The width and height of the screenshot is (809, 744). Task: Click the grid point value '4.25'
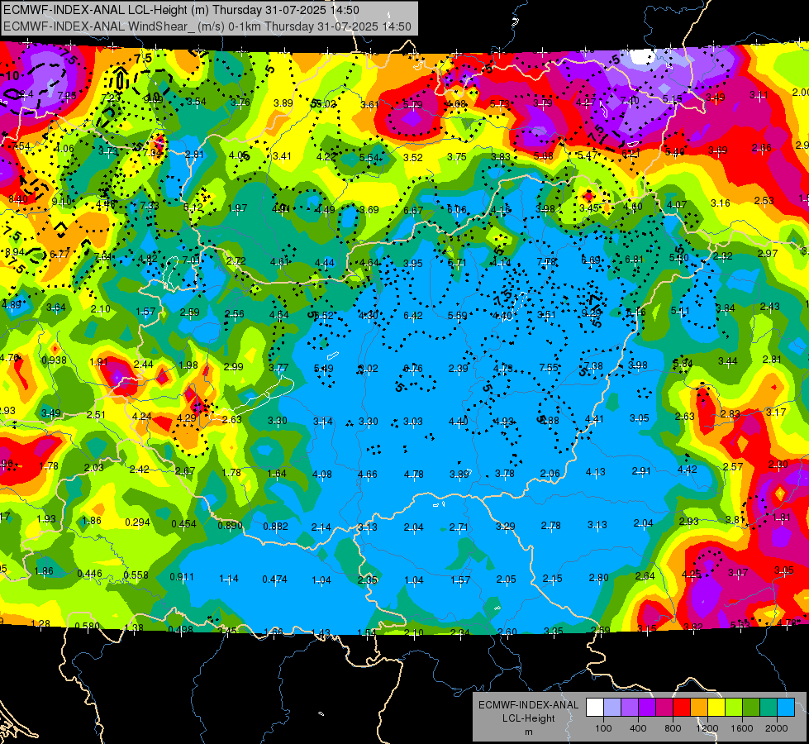[x=692, y=574]
